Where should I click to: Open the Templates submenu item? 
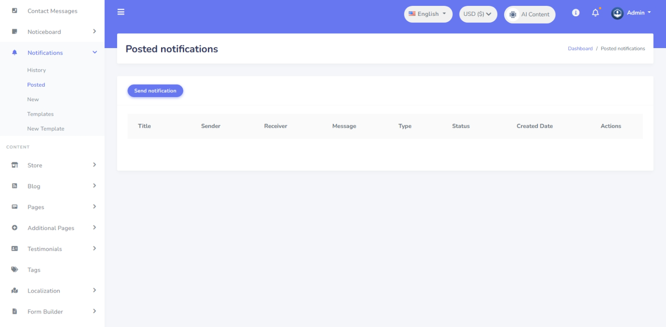[x=40, y=114]
